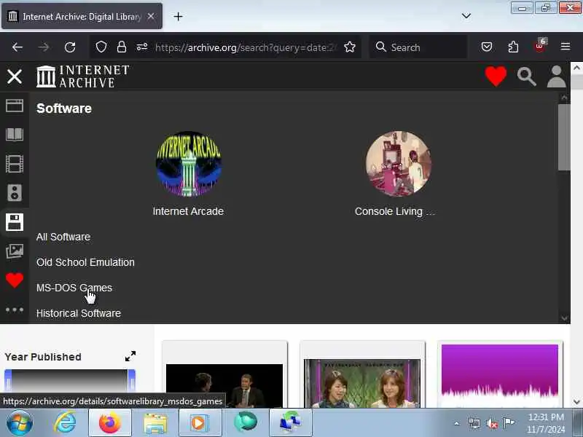Screen dimensions: 583x437
Task: Open a new browser tab
Action: pyautogui.click(x=178, y=16)
